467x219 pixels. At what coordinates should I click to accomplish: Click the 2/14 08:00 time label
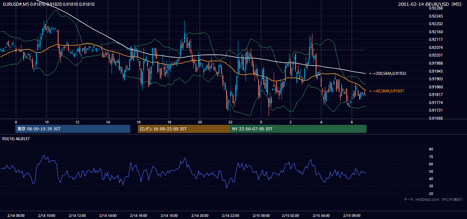click(x=16, y=215)
